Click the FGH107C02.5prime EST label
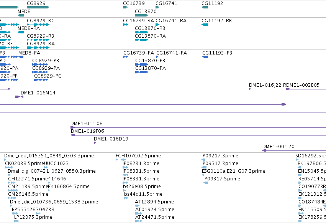326x223 pixels. click(138, 156)
